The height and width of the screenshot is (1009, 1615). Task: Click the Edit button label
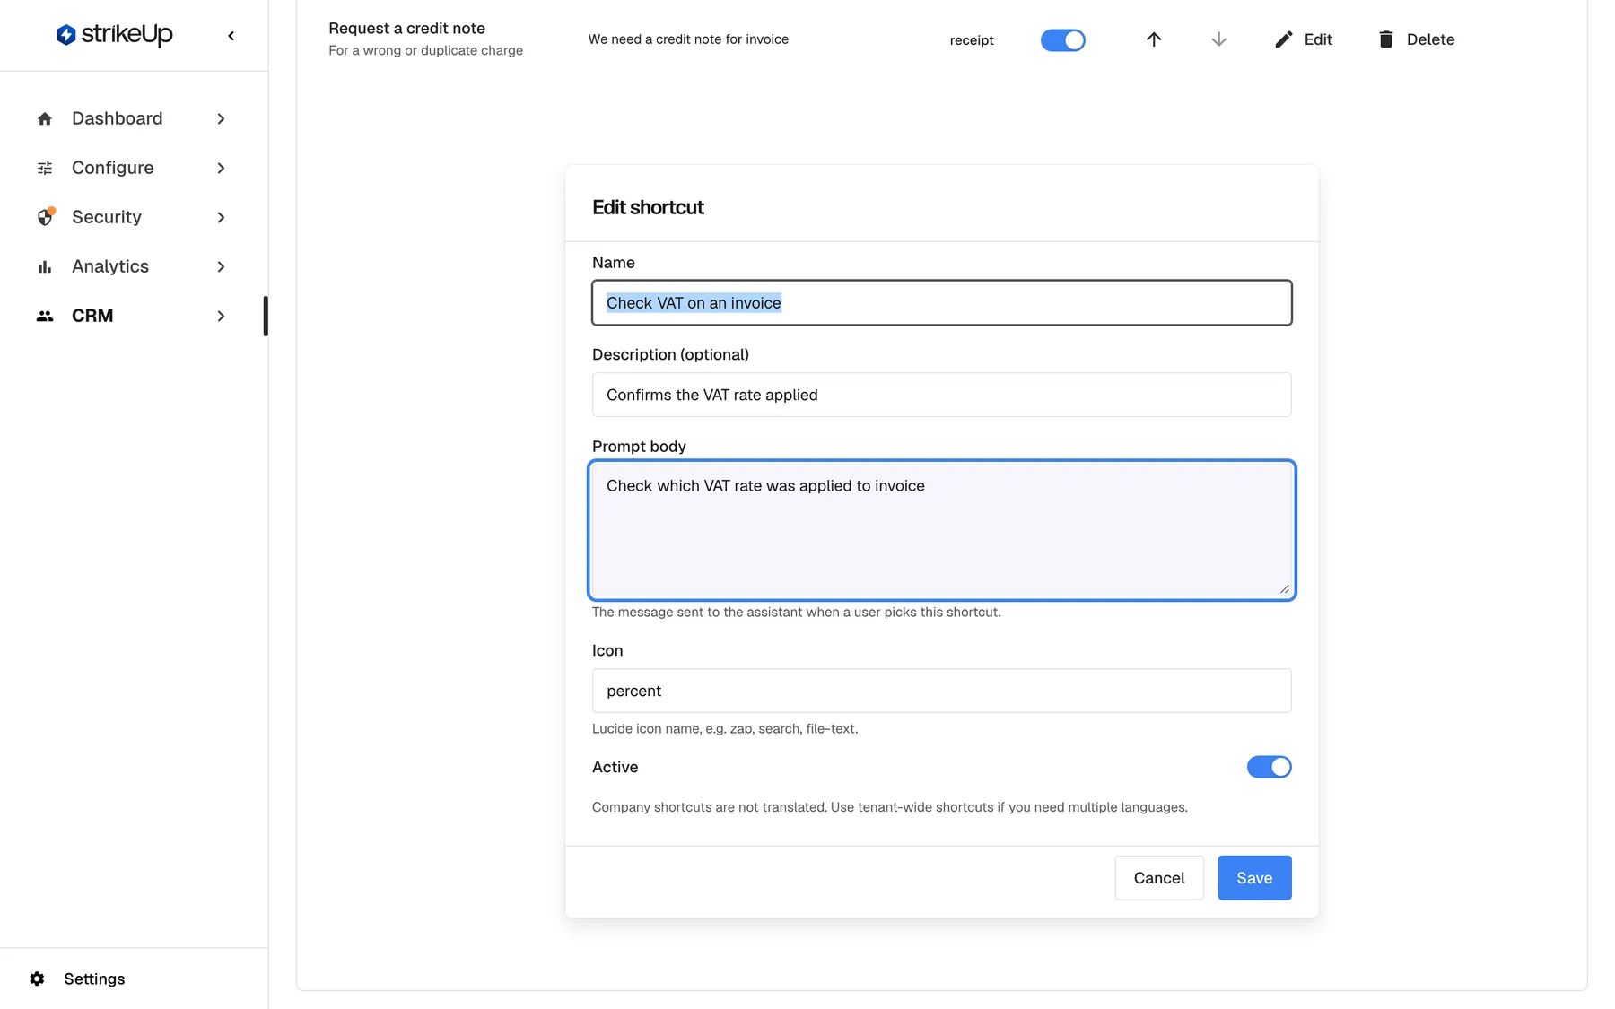pyautogui.click(x=1318, y=39)
